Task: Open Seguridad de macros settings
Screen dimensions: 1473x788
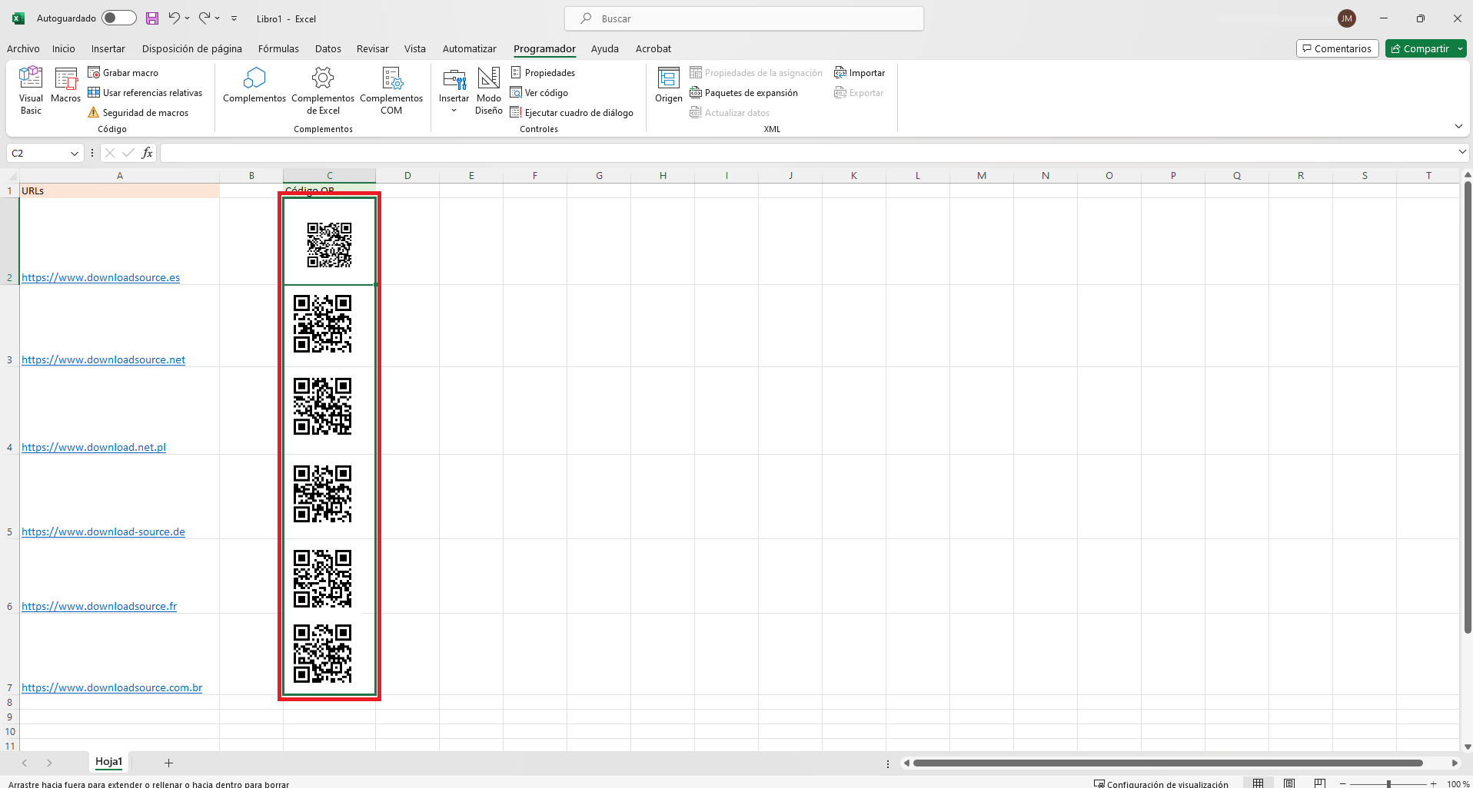Action: pos(138,112)
